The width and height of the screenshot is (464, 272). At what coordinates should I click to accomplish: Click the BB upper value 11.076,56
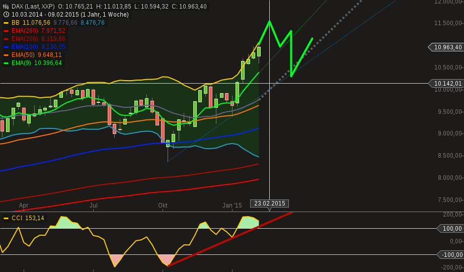tap(36, 23)
